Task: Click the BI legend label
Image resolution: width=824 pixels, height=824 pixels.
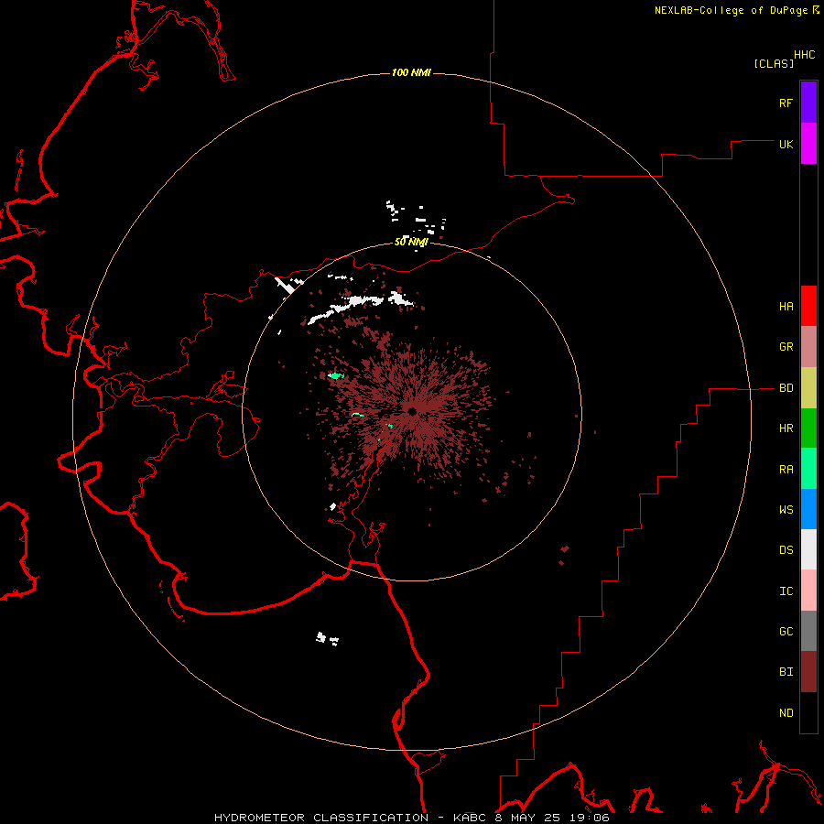Action: [x=786, y=672]
